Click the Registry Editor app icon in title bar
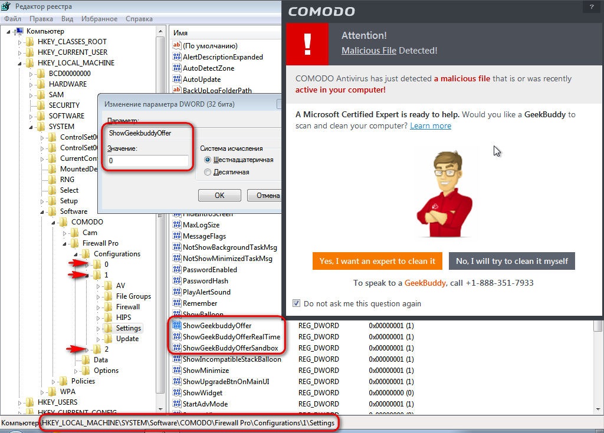 (x=6, y=6)
